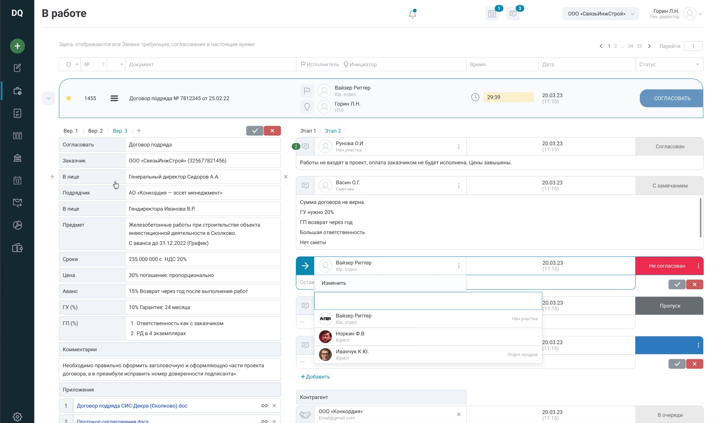The width and height of the screenshot is (718, 423).
Task: Collapse row 1455 with chevron button
Action: point(48,98)
